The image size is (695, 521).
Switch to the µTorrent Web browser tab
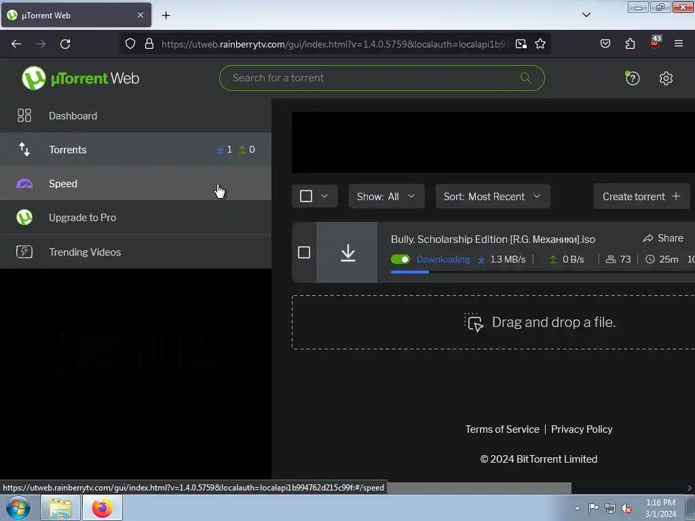76,15
